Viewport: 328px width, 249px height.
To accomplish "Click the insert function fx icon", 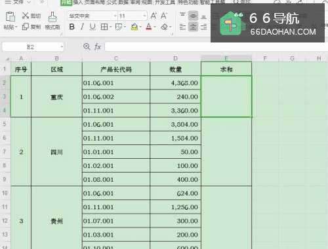I will (98, 46).
